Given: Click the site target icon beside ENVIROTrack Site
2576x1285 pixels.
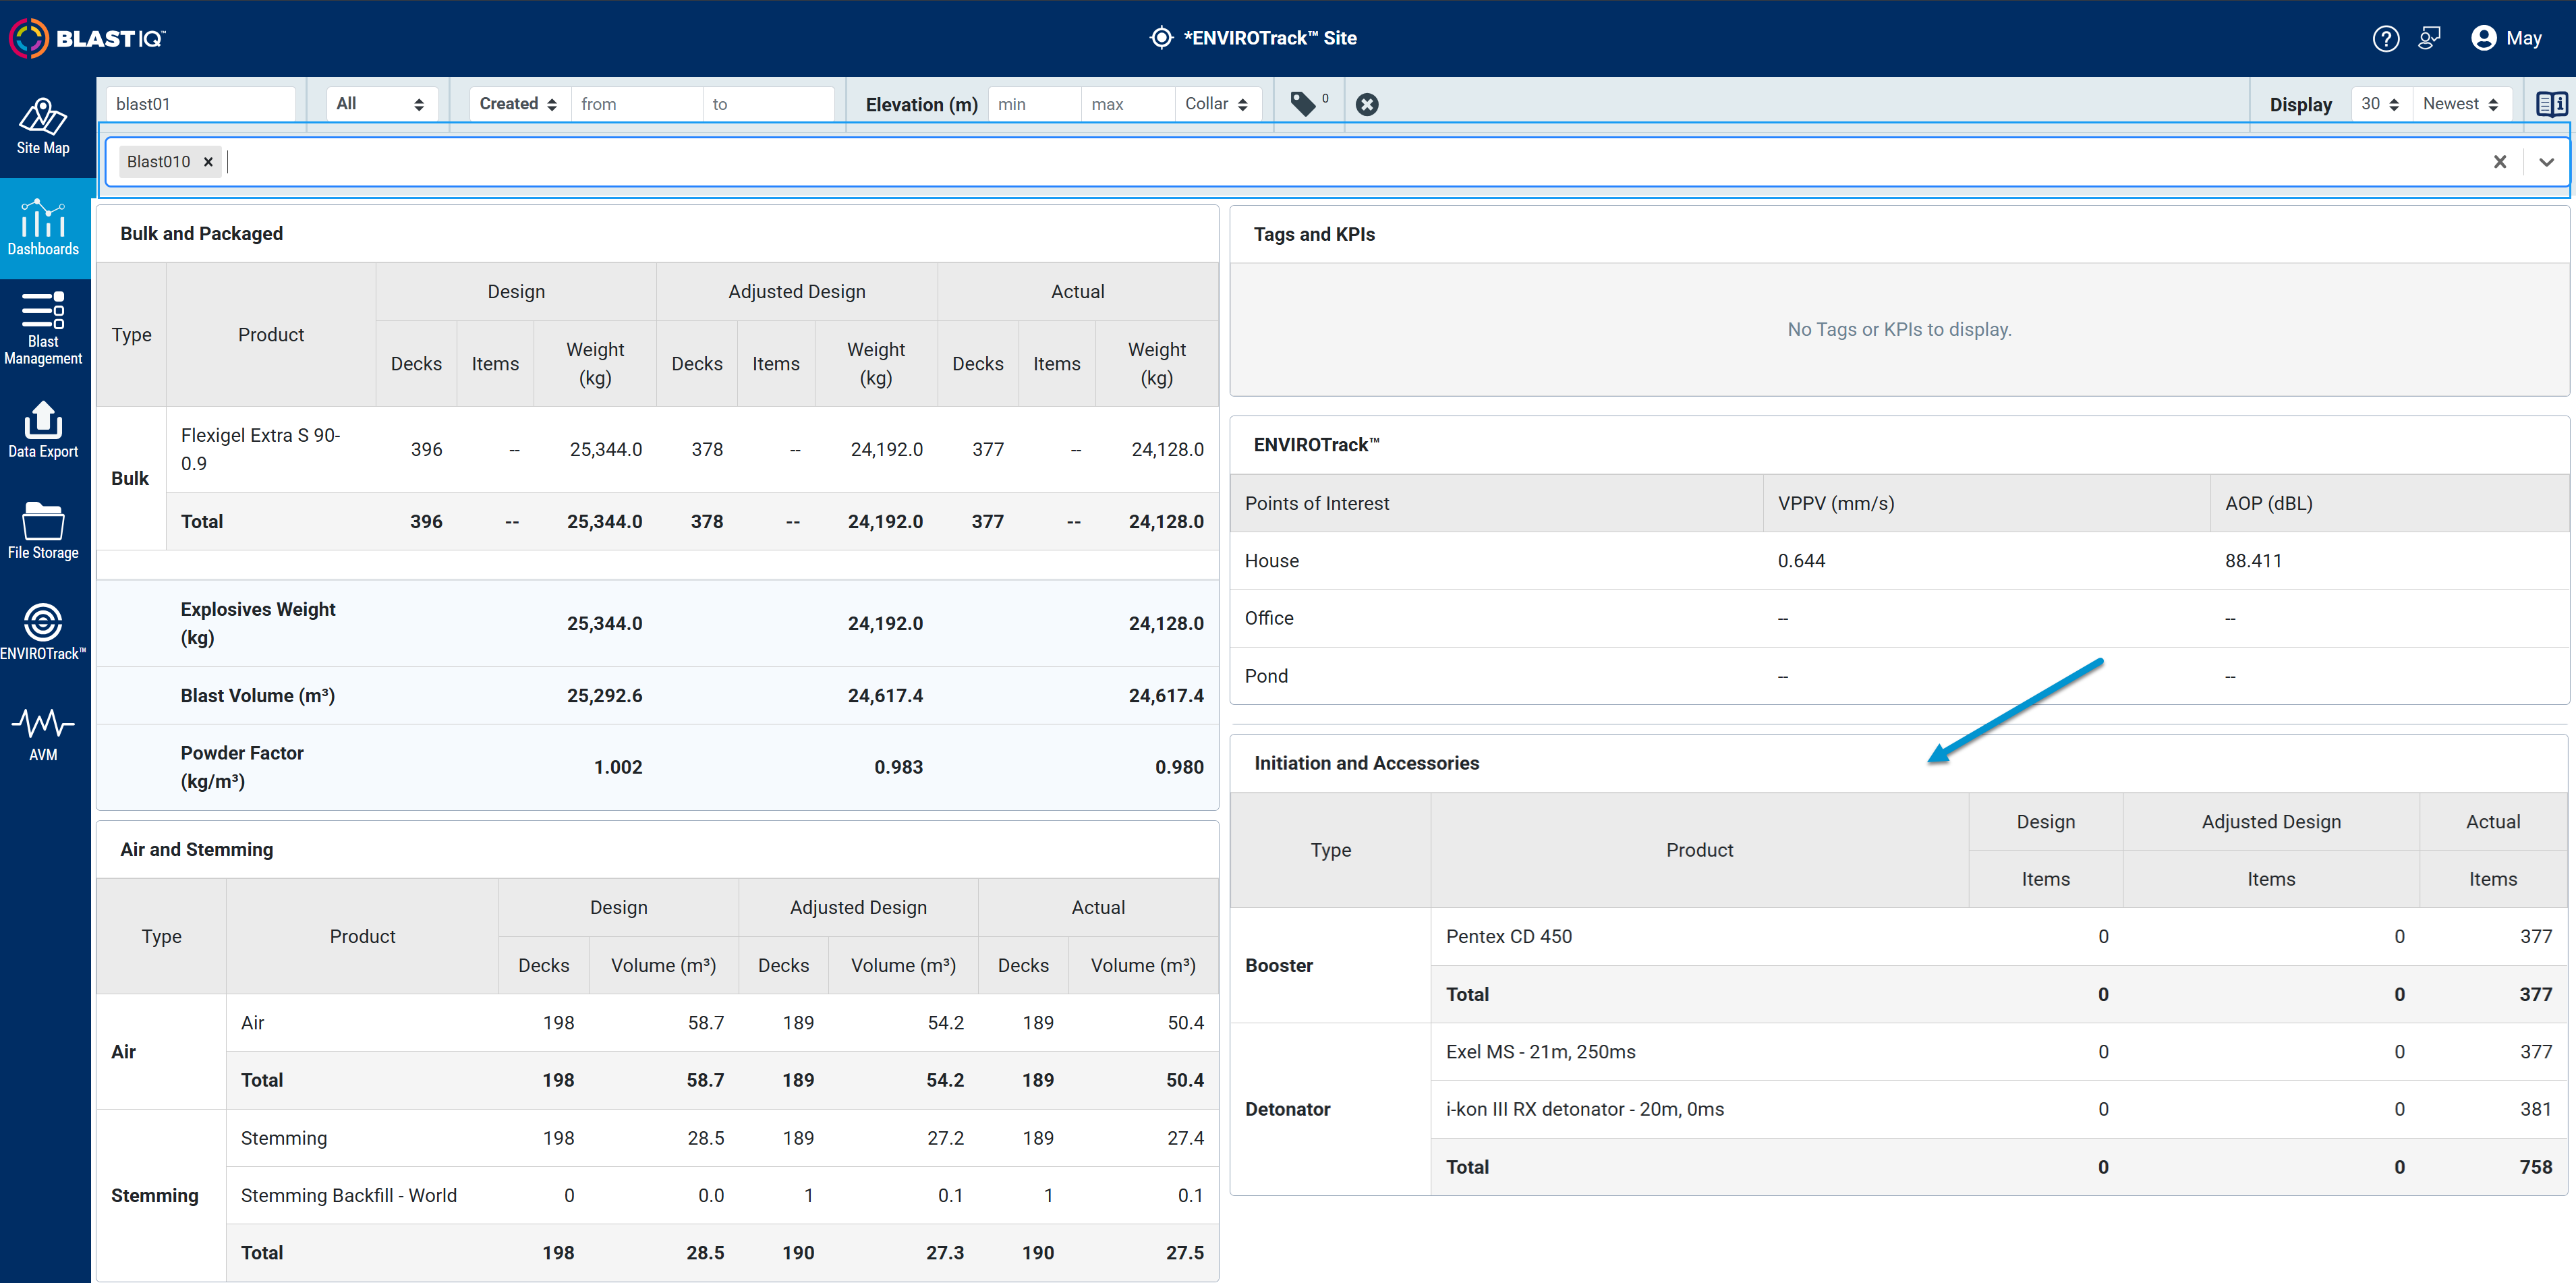Looking at the screenshot, I should click(1161, 38).
